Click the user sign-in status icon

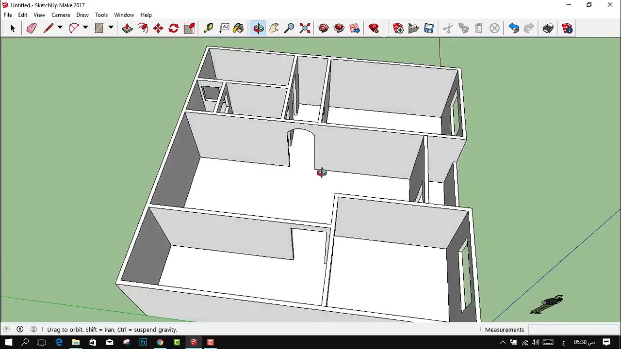tap(33, 329)
